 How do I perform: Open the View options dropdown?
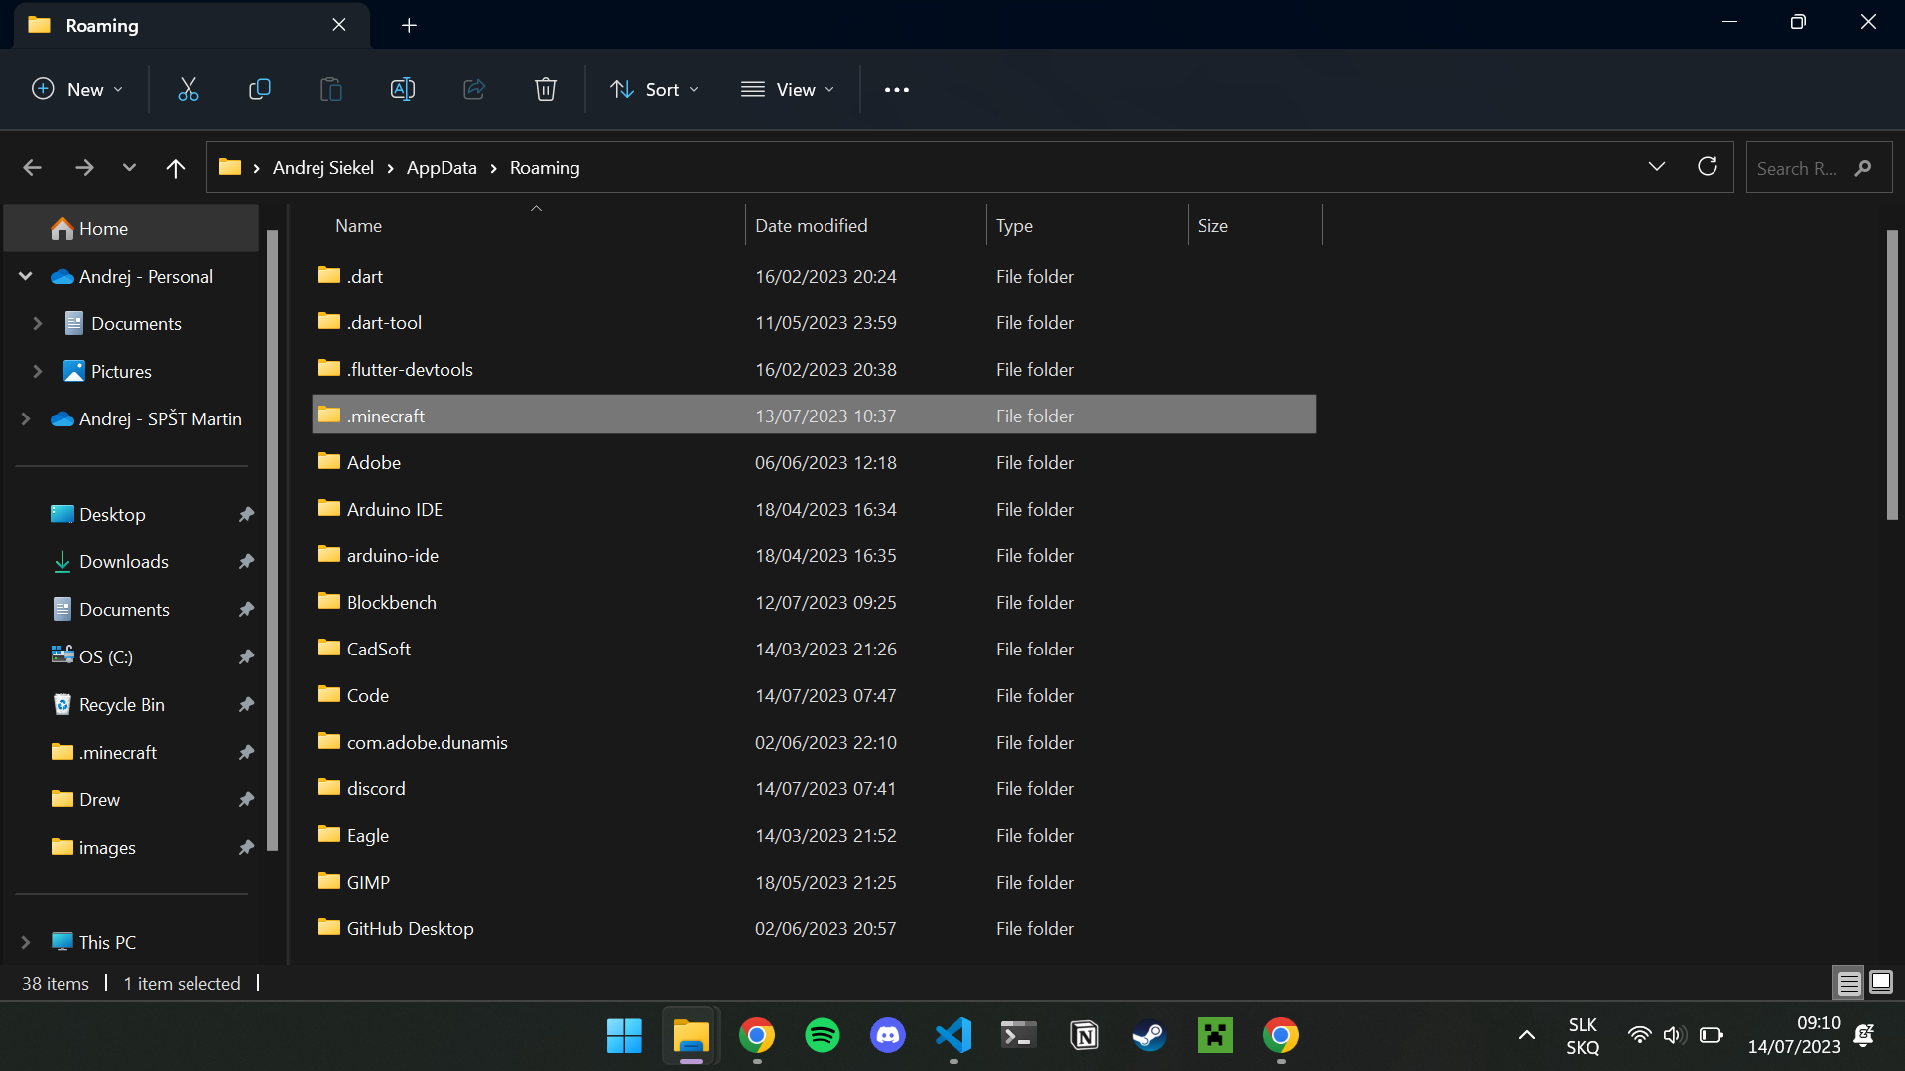(788, 89)
